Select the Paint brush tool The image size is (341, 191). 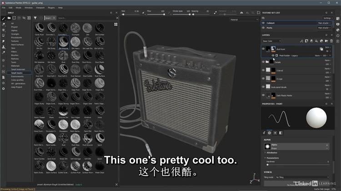click(3, 19)
